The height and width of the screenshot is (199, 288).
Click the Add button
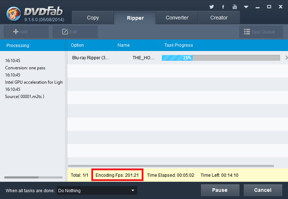pos(26,32)
